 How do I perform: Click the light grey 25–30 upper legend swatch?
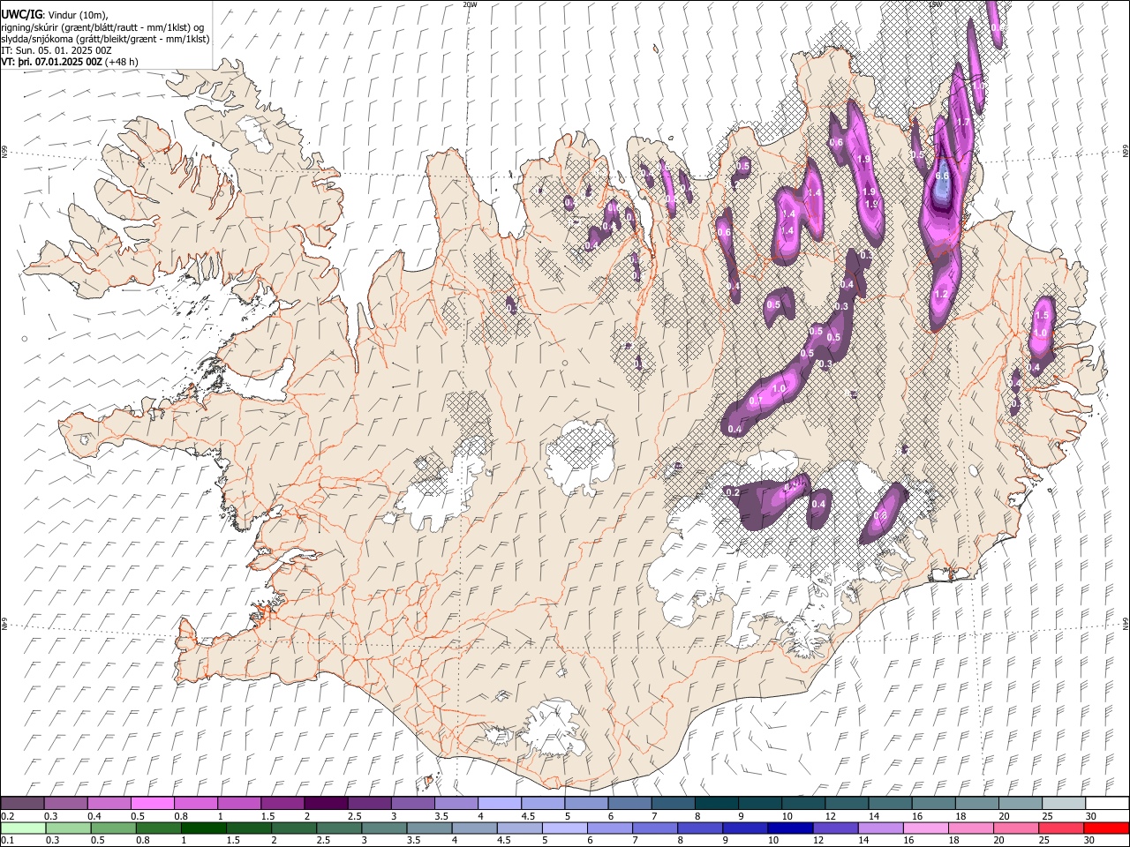1065,804
